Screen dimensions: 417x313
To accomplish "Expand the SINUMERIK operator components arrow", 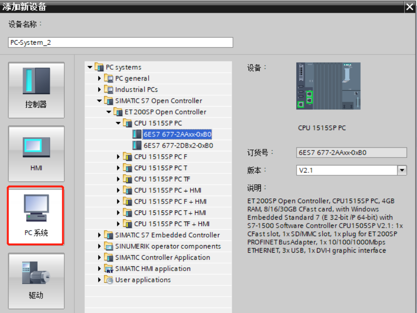I will (99, 246).
